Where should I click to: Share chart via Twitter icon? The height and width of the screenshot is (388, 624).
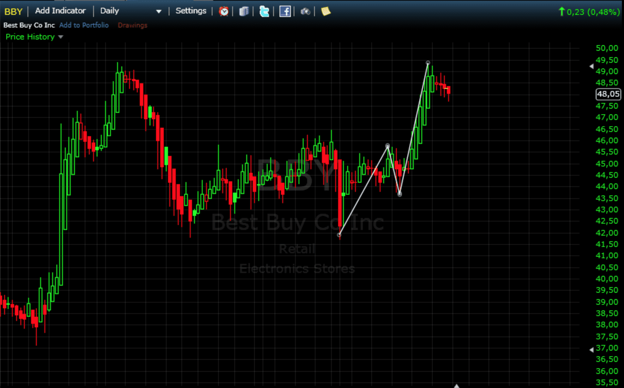tap(264, 11)
